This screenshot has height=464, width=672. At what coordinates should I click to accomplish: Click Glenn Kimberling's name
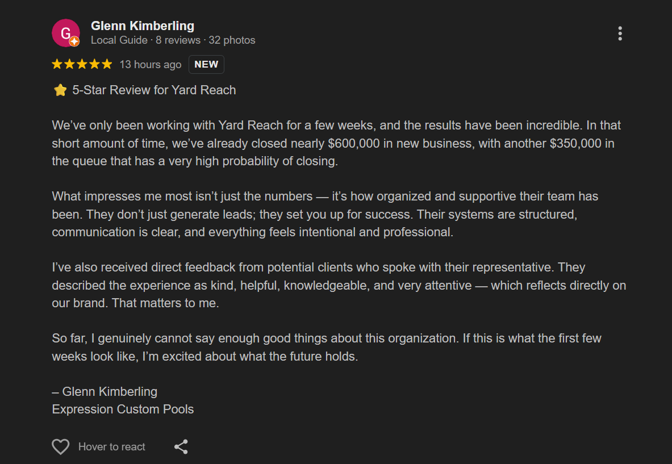click(142, 26)
